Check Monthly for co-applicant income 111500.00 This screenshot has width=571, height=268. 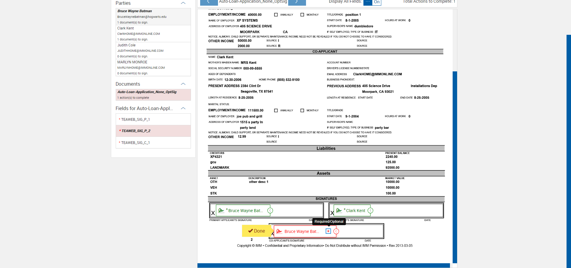coord(302,110)
